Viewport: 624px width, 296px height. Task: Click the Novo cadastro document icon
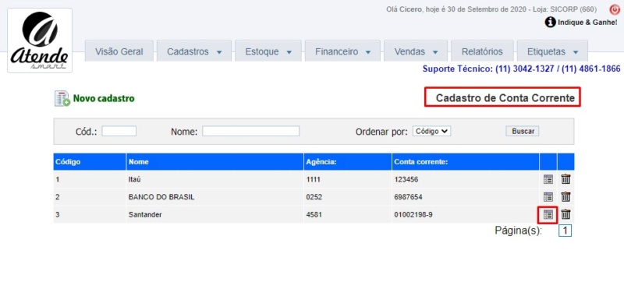[62, 98]
